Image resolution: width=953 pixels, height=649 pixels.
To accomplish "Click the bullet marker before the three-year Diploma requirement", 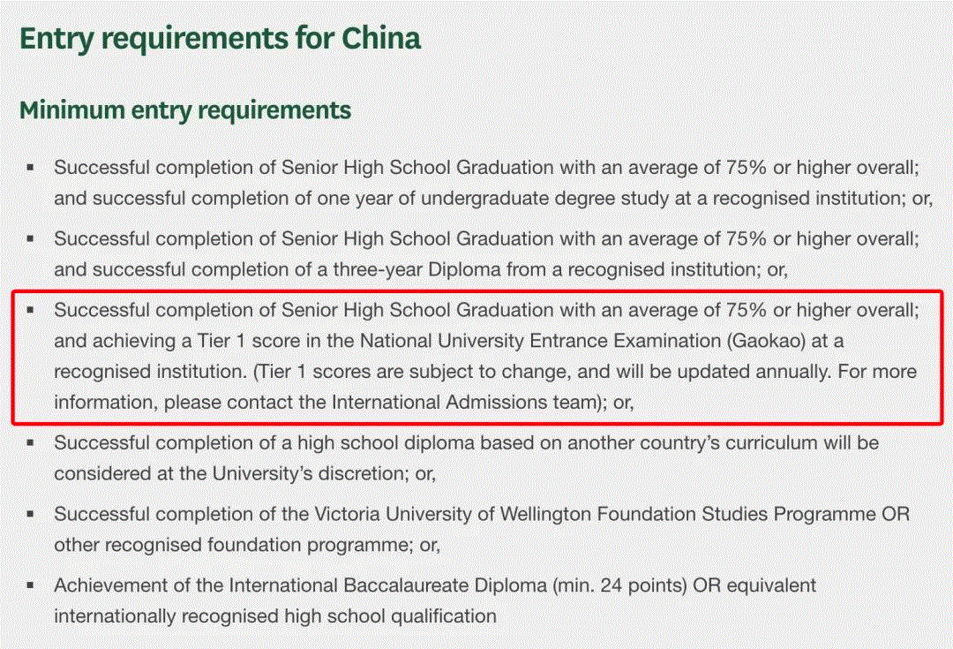I will (31, 238).
